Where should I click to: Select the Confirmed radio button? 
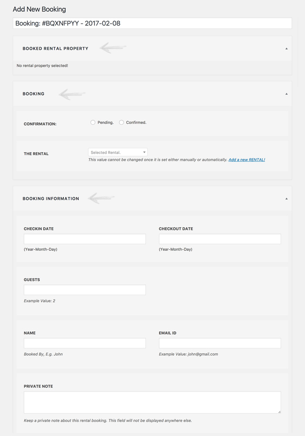(x=122, y=123)
